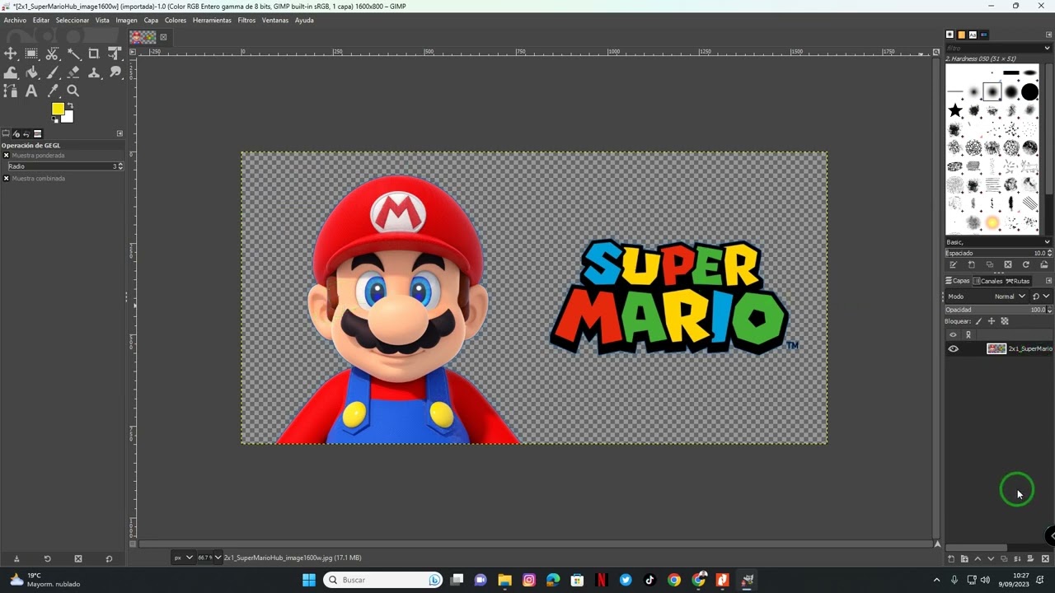Viewport: 1055px width, 593px height.
Task: Reset colors to black and white
Action: click(x=55, y=120)
